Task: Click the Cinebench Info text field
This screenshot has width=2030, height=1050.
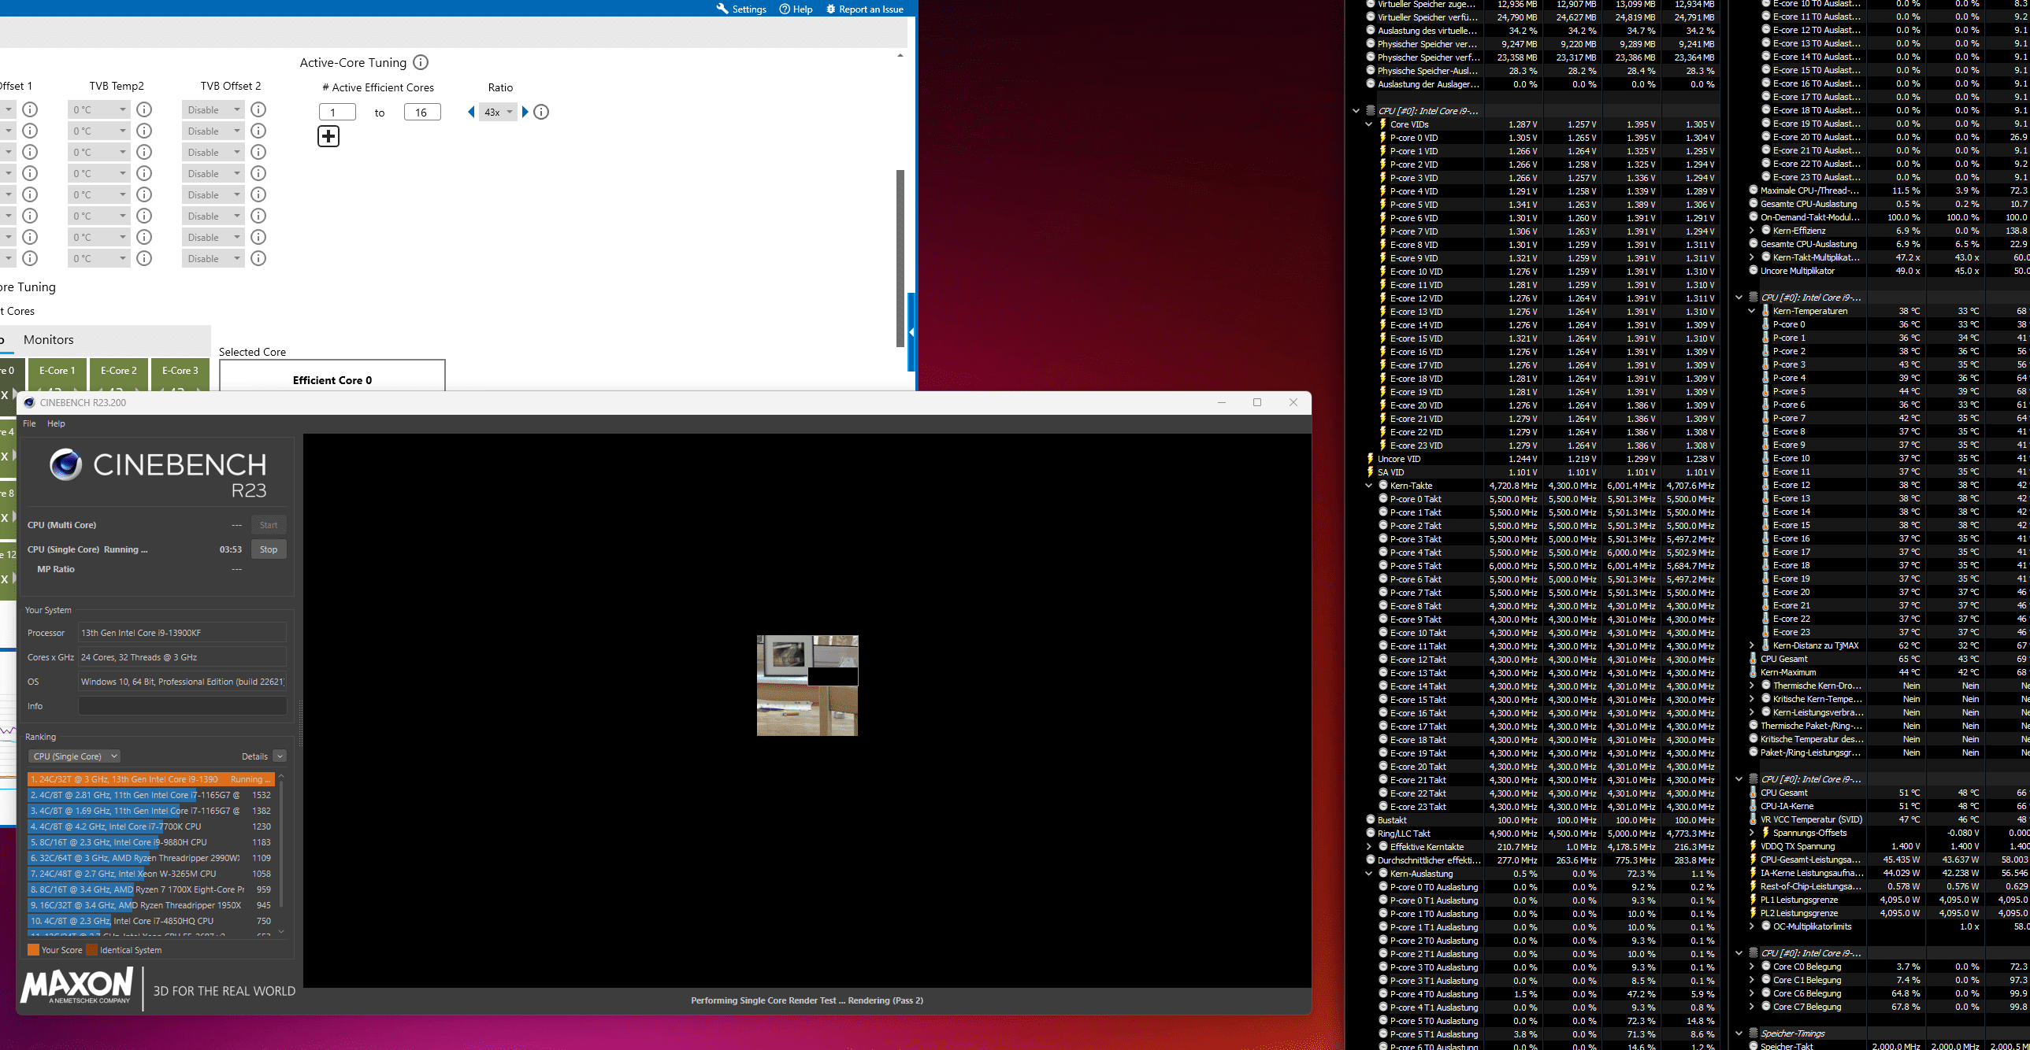Action: [x=182, y=706]
